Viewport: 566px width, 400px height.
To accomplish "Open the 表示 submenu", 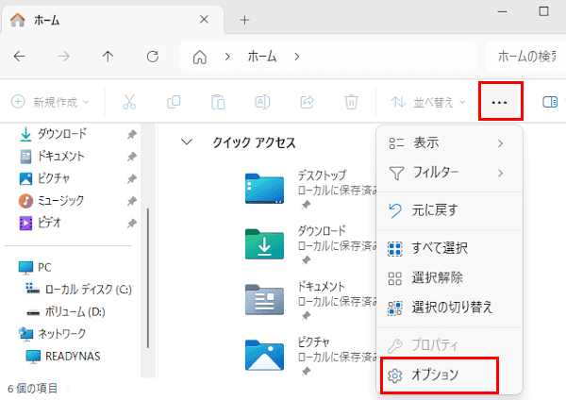I will pyautogui.click(x=449, y=143).
